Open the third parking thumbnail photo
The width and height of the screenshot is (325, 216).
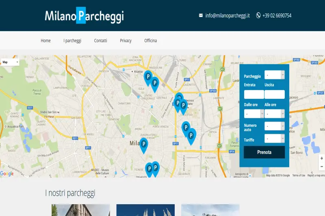click(210, 210)
